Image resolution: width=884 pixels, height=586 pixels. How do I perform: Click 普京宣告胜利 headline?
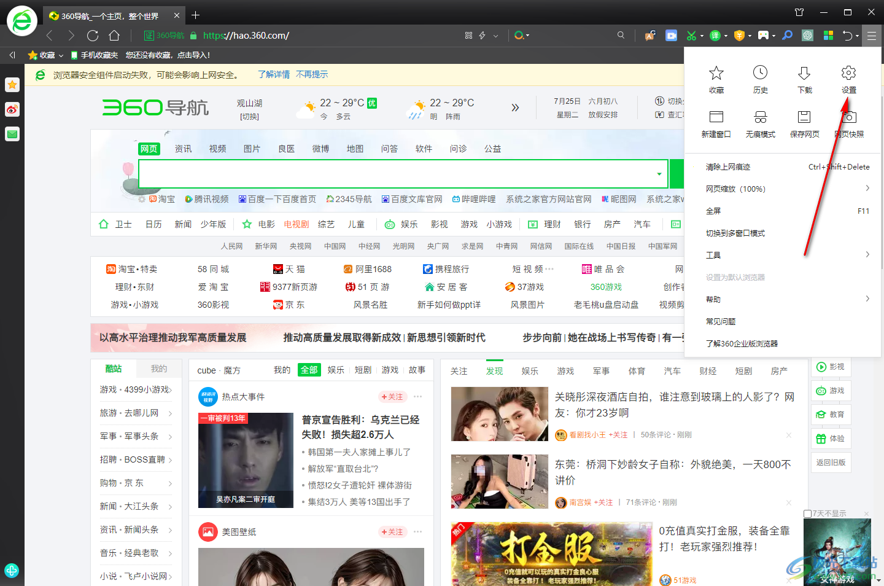pos(361,427)
